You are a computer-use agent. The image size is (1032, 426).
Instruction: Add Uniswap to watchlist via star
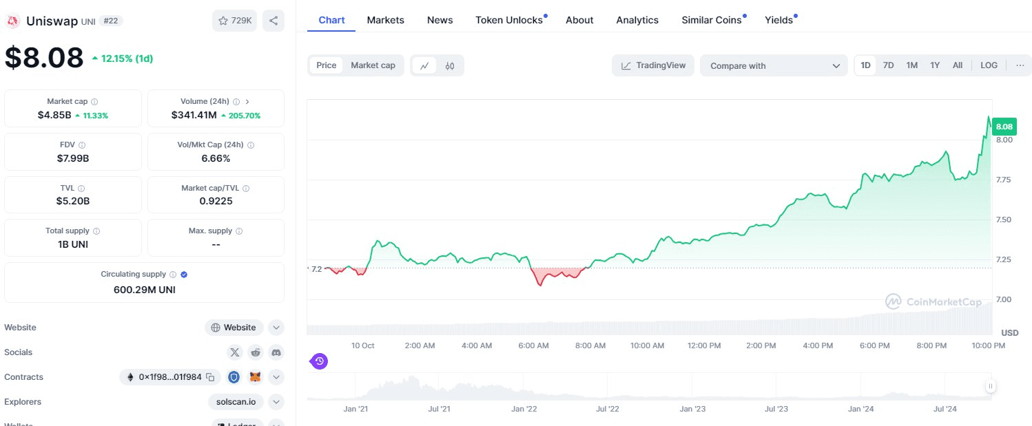click(x=235, y=21)
